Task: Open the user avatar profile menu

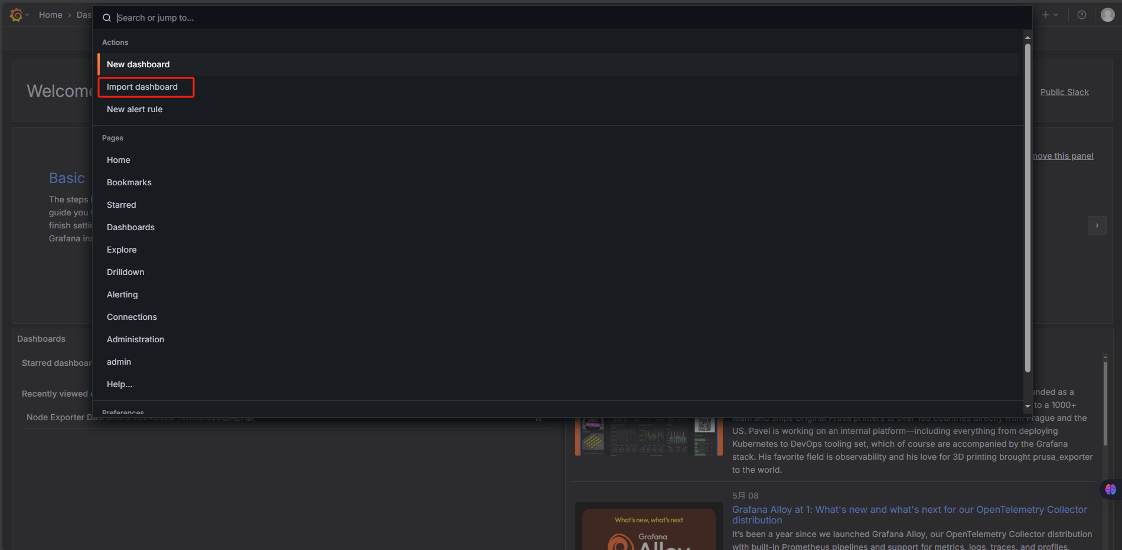Action: (1108, 15)
